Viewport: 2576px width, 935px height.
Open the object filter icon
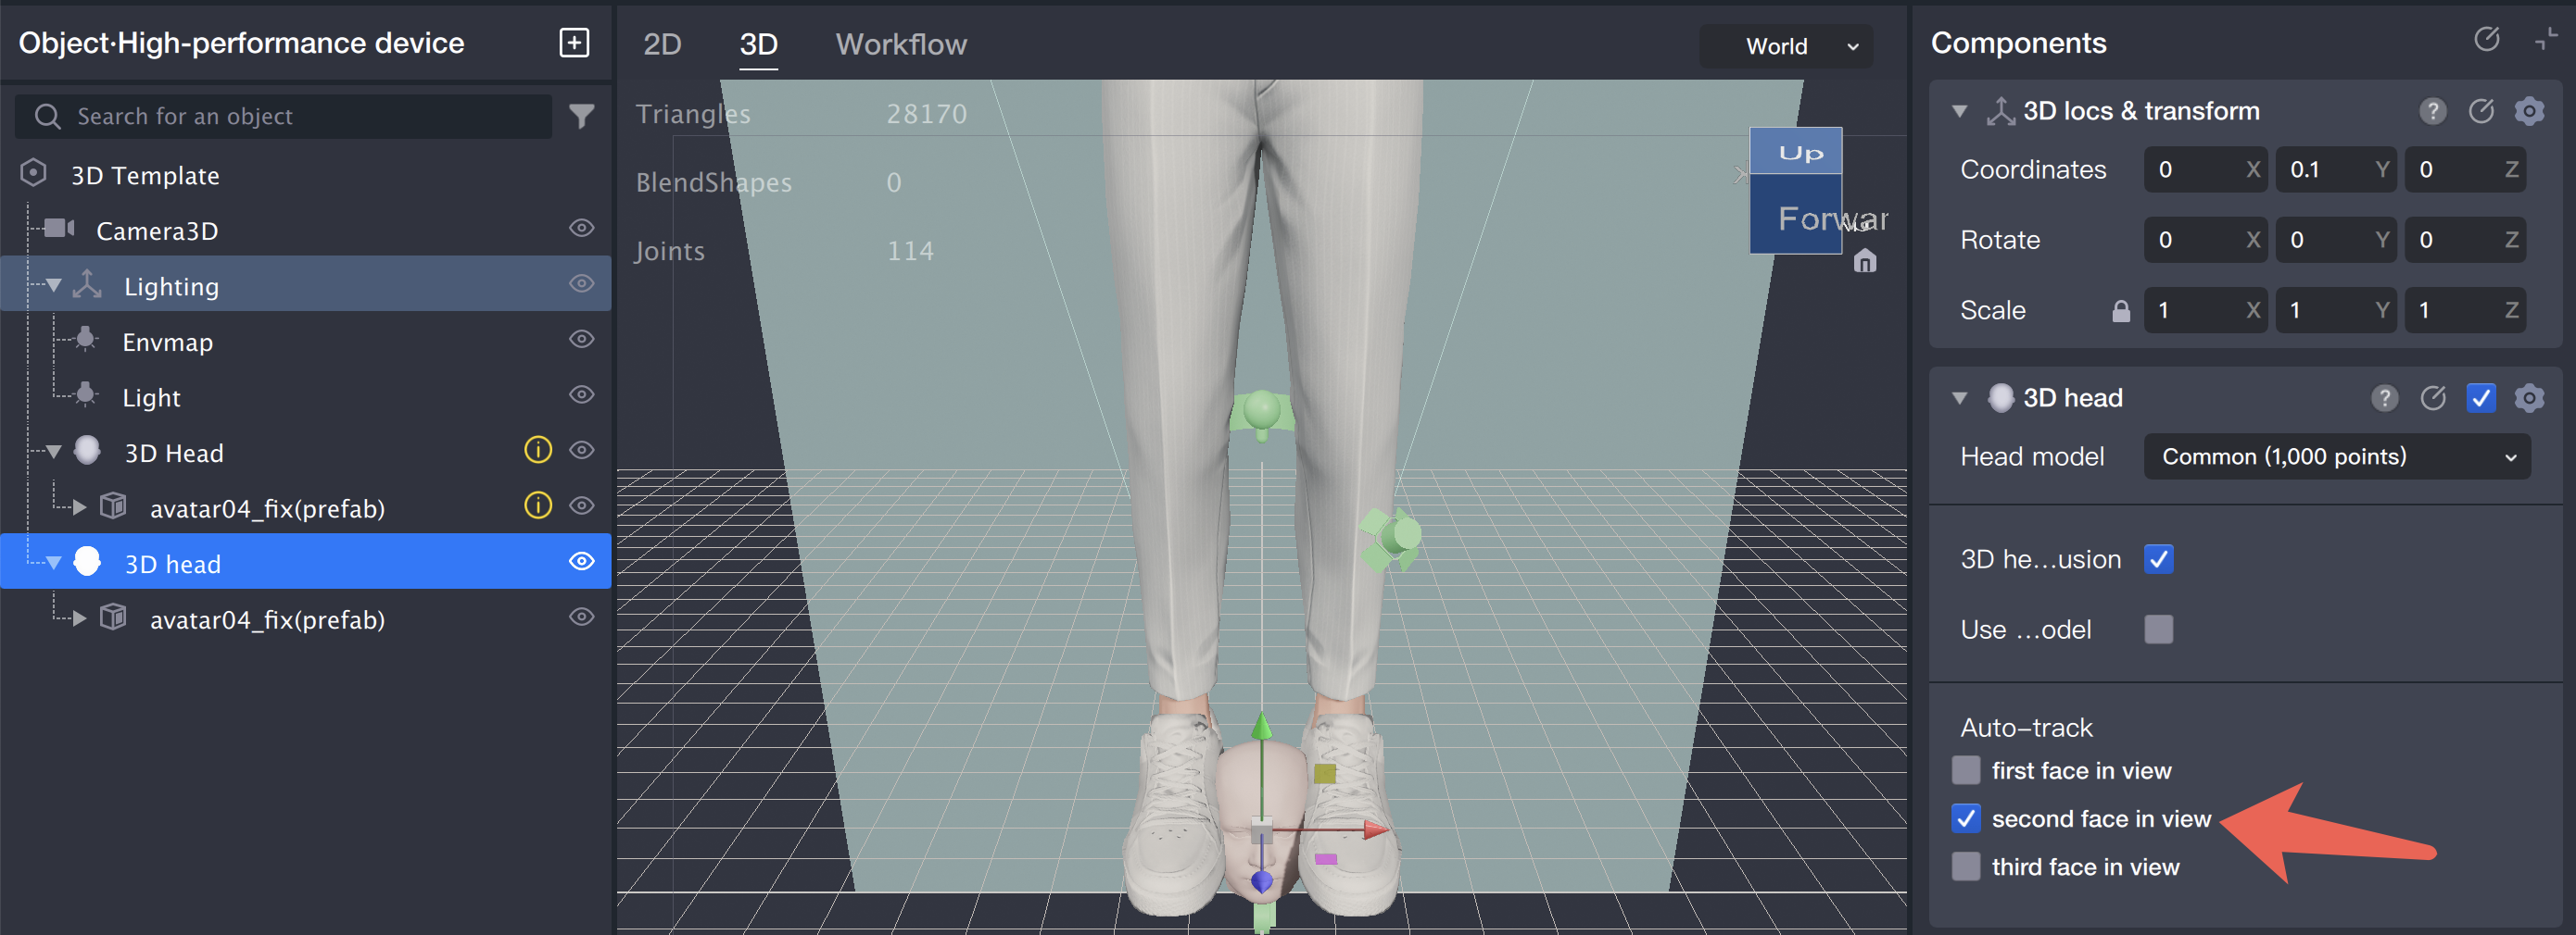(582, 116)
